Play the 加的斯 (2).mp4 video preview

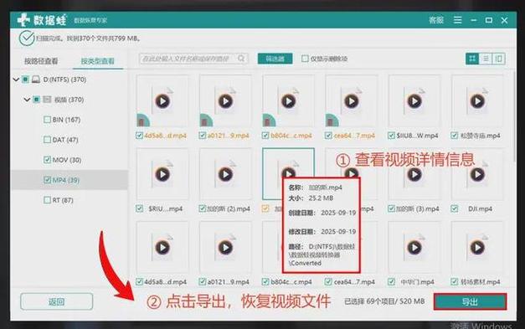[225, 174]
